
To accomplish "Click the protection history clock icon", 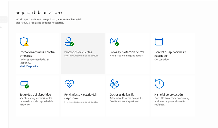I will tap(159, 84).
